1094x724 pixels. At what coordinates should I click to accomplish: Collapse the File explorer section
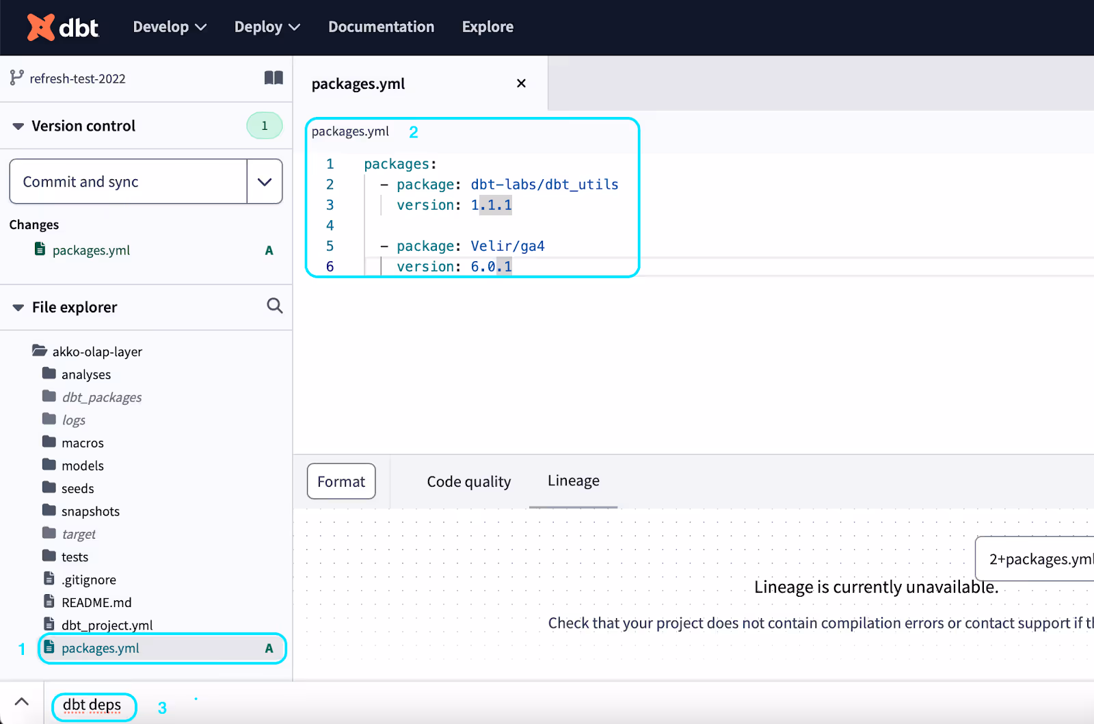[18, 308]
